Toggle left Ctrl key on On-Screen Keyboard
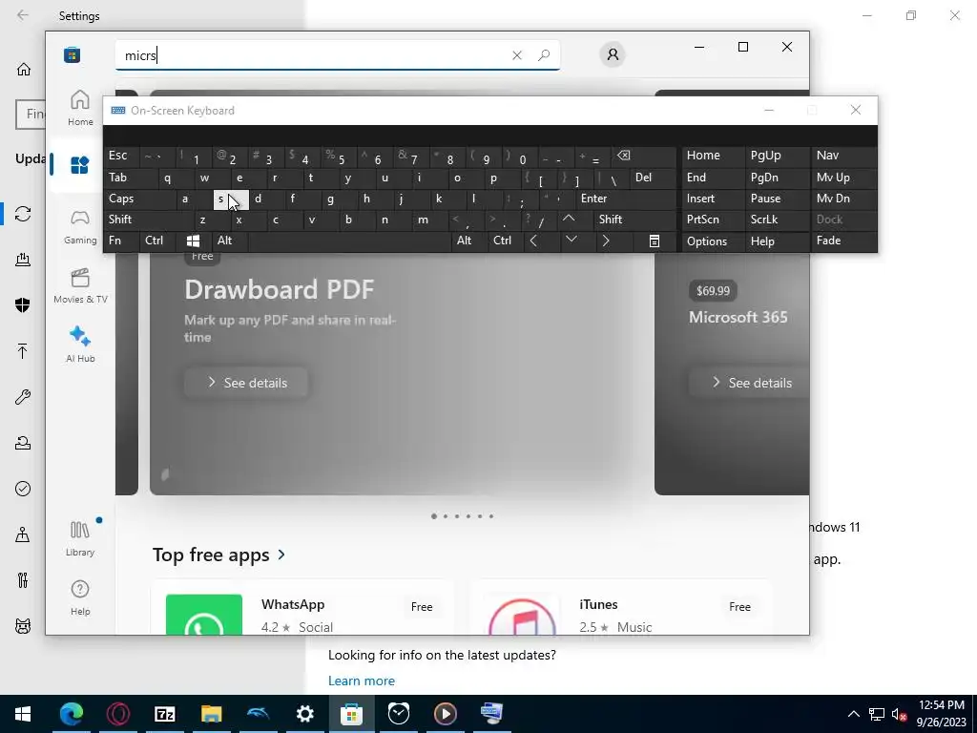This screenshot has width=977, height=733. click(x=157, y=241)
